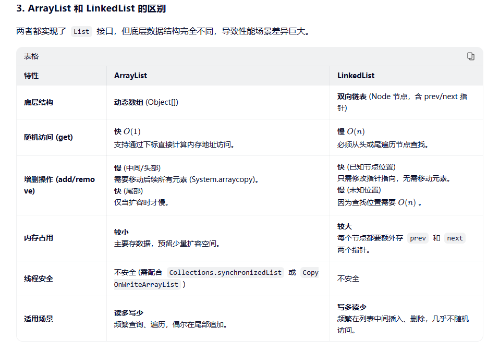Copy the table with the copy icon

(x=470, y=56)
